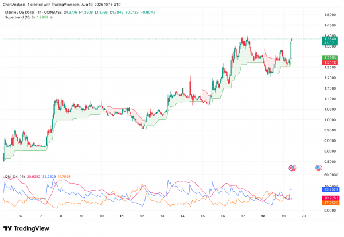Click the 1h timeframe label in the header

39,13
